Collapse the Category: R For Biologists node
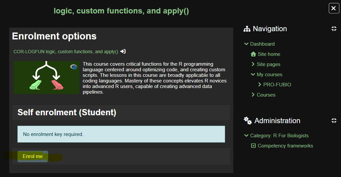 click(x=246, y=136)
